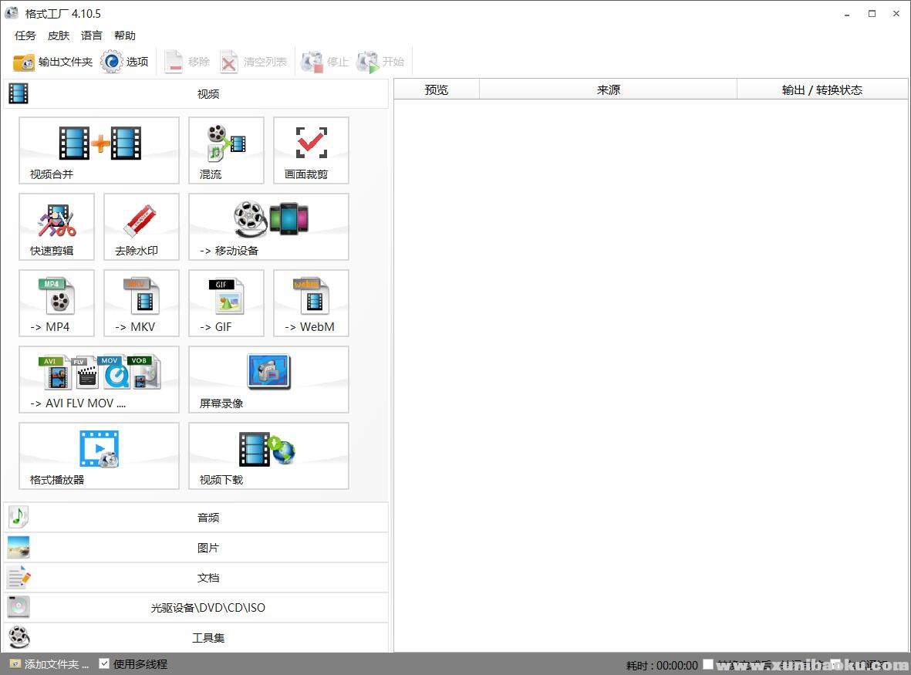Open the 皮肤 (skin) menu
The width and height of the screenshot is (911, 675).
(59, 35)
